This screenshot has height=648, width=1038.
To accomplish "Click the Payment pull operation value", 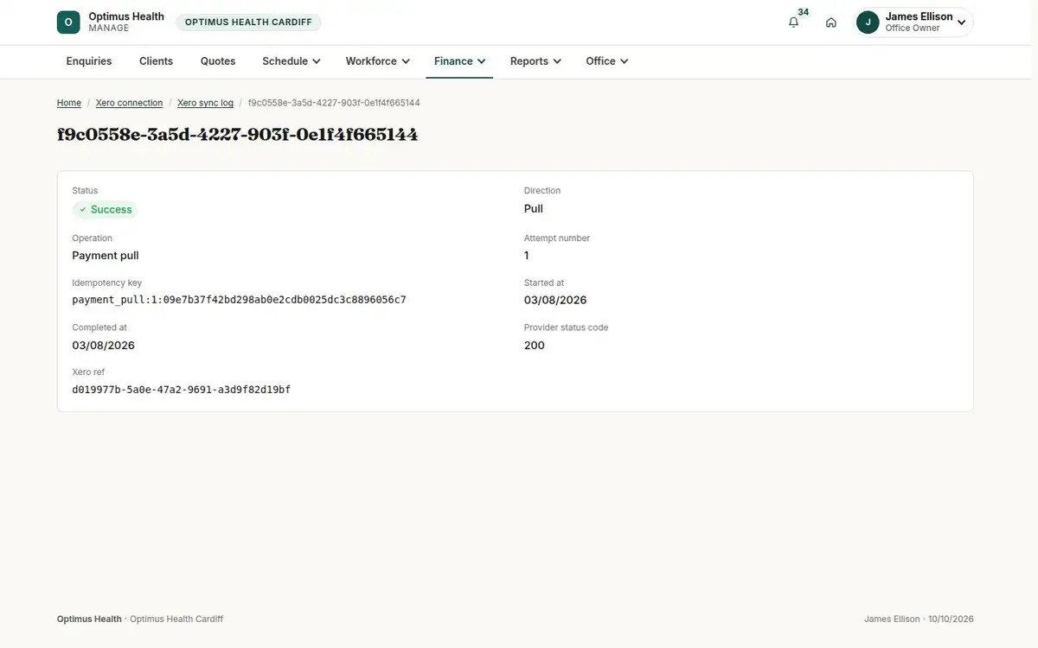I will pyautogui.click(x=106, y=256).
